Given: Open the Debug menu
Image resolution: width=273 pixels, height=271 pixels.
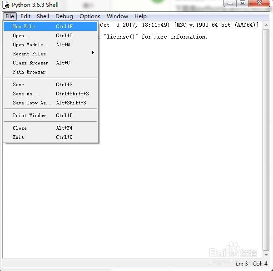Looking at the screenshot, I should tap(64, 16).
